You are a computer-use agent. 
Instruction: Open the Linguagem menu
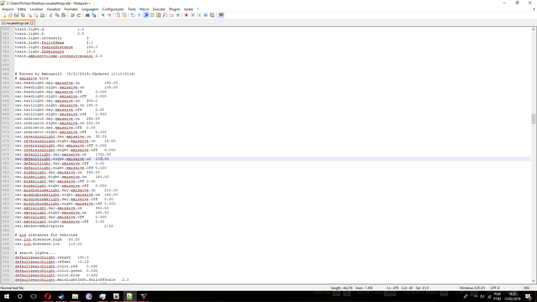90,9
